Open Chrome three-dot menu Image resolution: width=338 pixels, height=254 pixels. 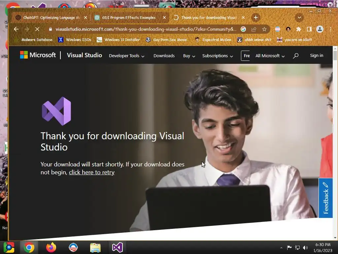(330, 29)
